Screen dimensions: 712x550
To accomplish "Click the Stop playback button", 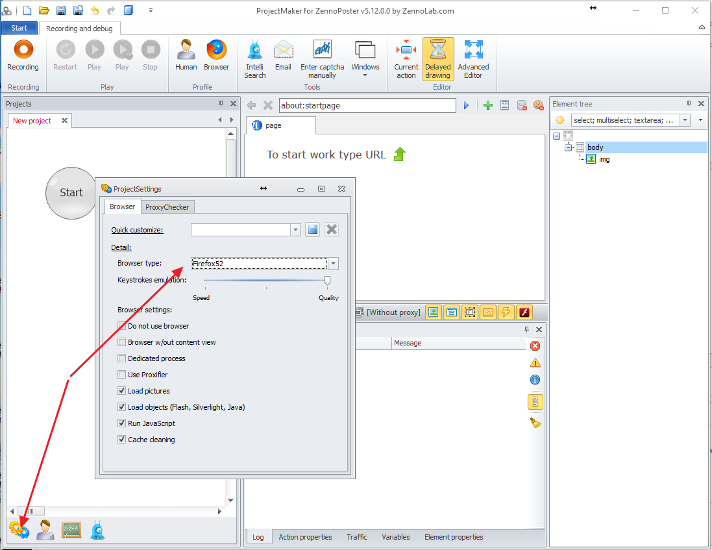I will coord(151,55).
